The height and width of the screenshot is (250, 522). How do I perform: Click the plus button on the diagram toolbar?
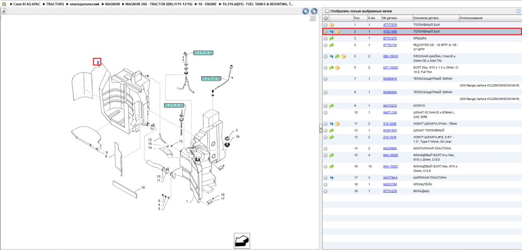pos(4,11)
